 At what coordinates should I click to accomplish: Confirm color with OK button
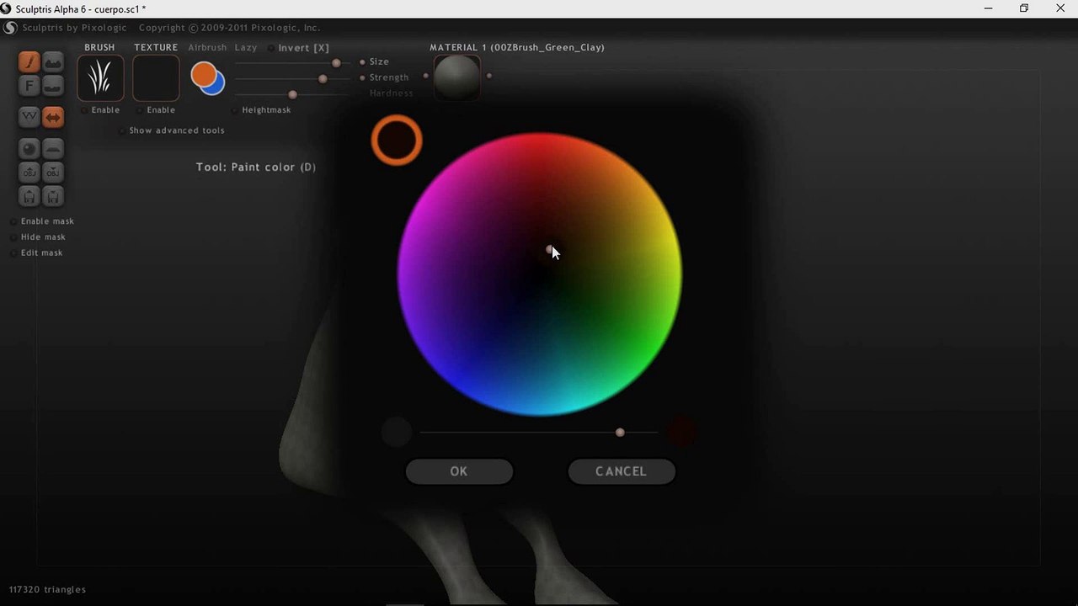click(459, 471)
